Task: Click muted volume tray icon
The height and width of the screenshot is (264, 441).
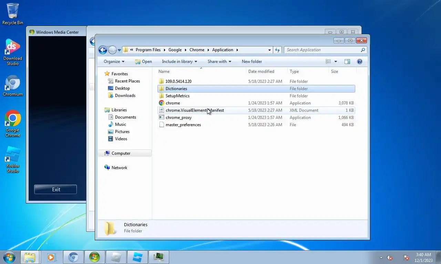Action: pyautogui.click(x=390, y=257)
